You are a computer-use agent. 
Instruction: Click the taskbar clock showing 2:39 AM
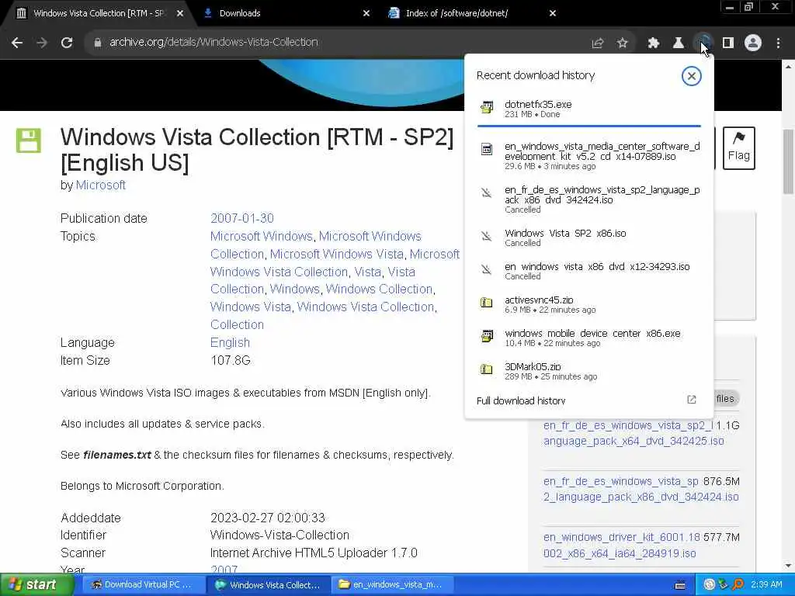pos(766,585)
